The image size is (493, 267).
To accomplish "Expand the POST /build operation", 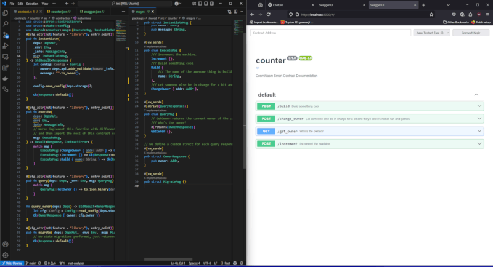I will tap(370, 106).
